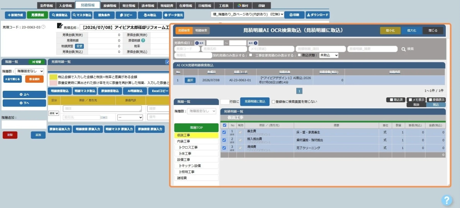Switch to the 原価情報 tab
Screen dimensions: 460x208
point(110,6)
